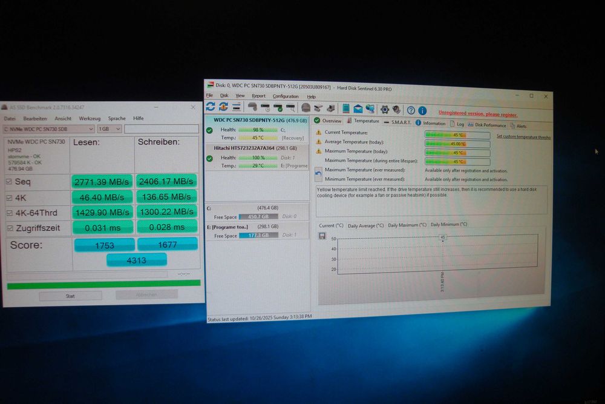
Task: Click the gray dome disk icon in toolbar
Action: (x=306, y=108)
